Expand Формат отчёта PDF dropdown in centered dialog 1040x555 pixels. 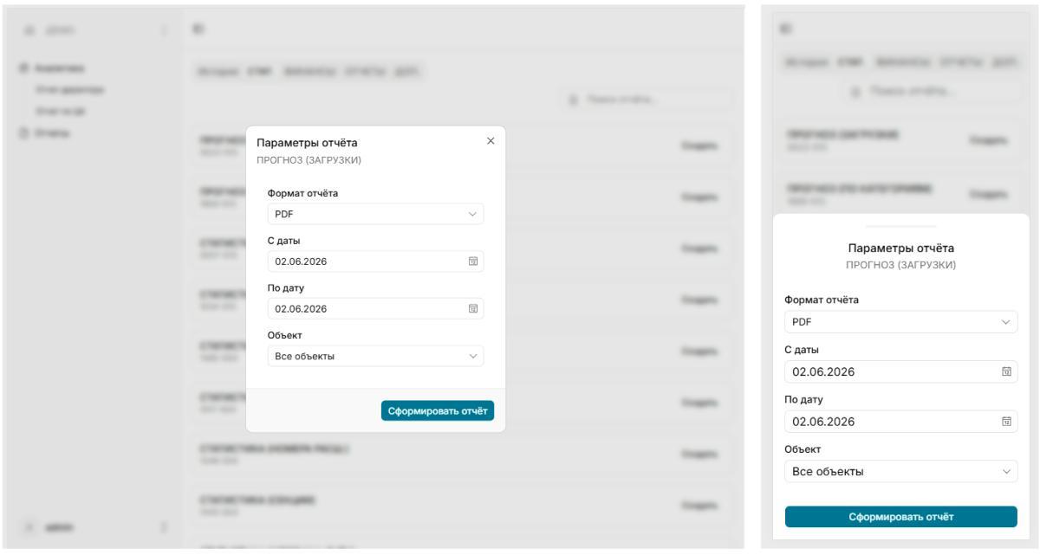375,214
